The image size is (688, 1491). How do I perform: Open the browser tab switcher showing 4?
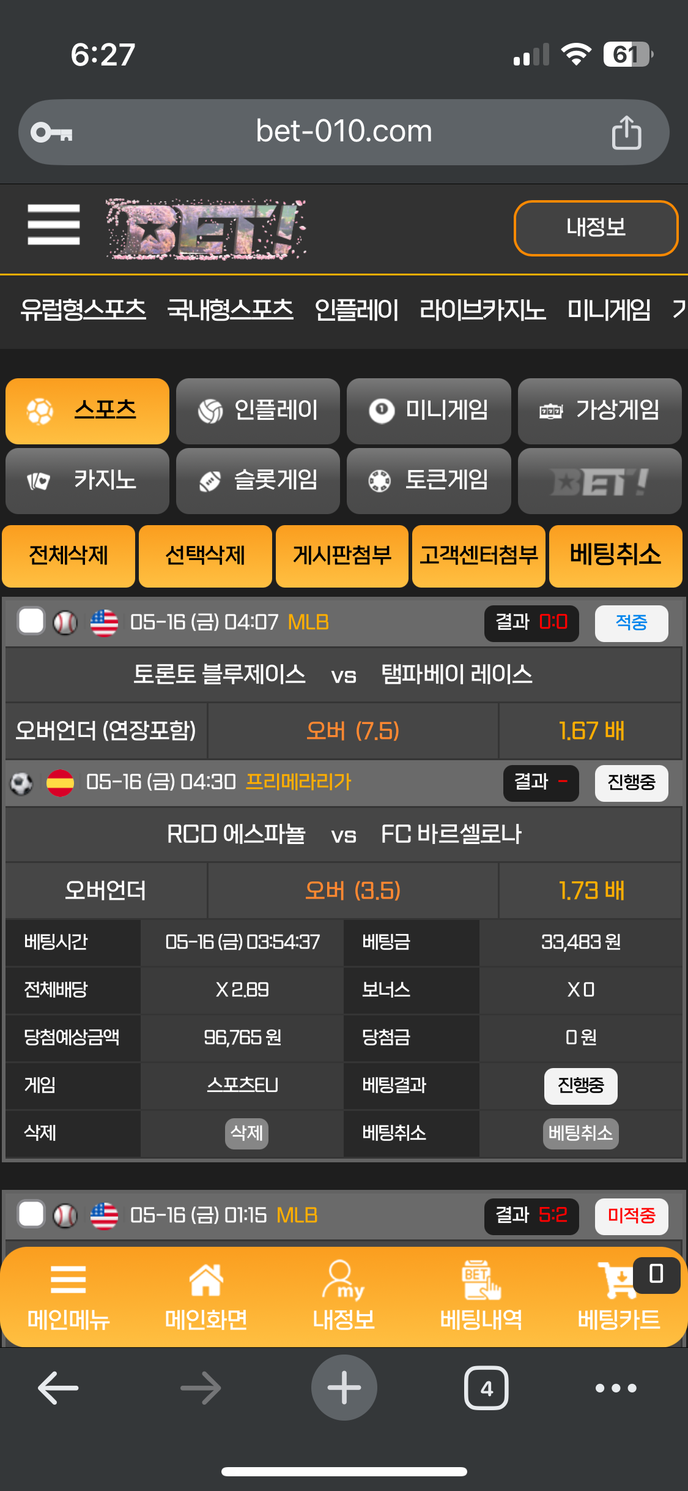486,1388
